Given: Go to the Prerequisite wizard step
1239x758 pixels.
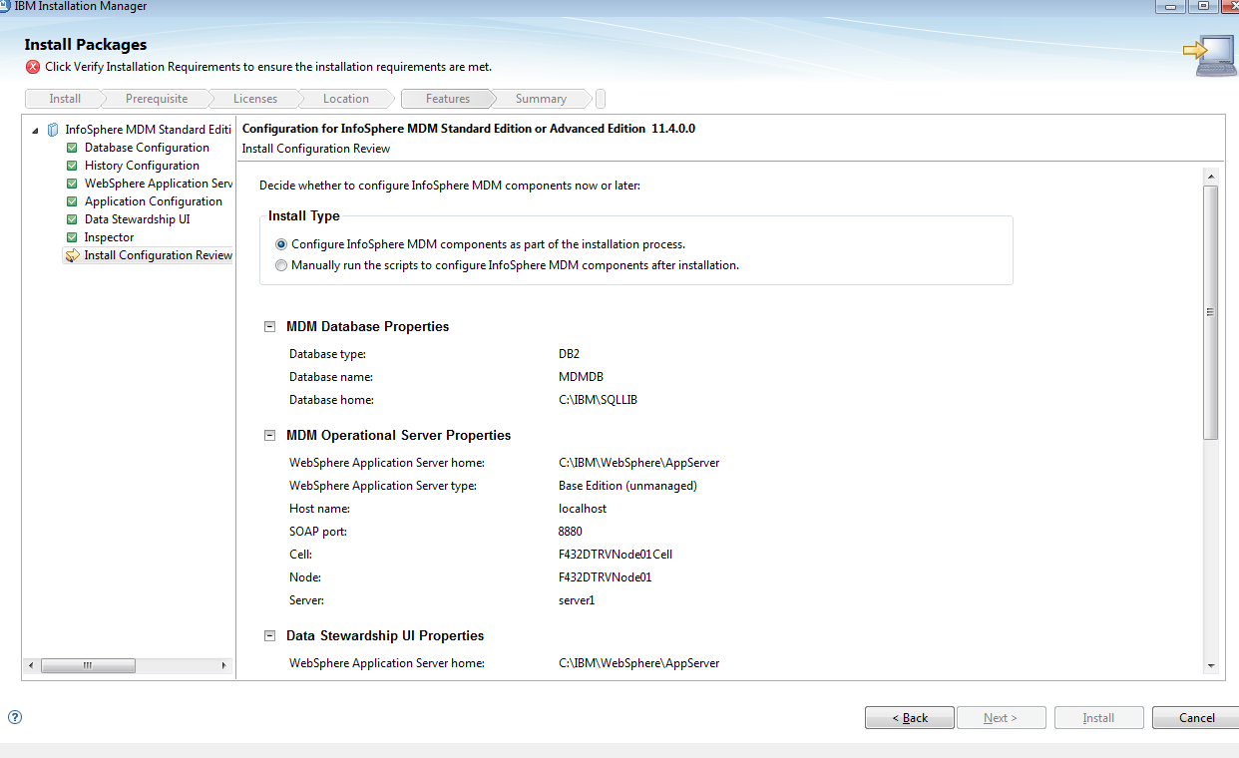Looking at the screenshot, I should click(157, 99).
